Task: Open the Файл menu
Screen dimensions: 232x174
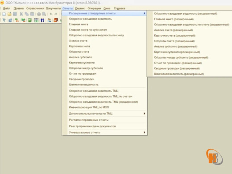Action: click(7, 8)
